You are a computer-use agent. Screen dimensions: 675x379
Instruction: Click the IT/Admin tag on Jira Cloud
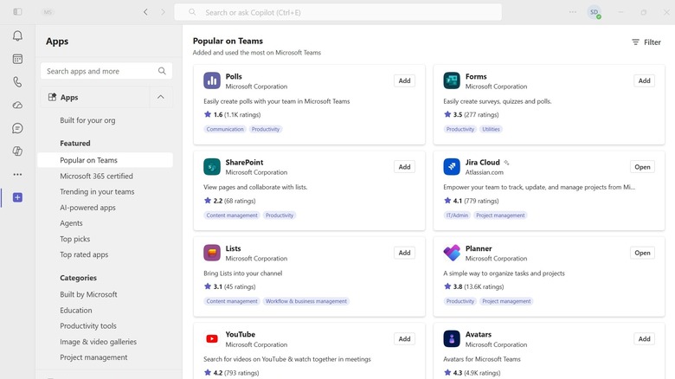457,215
